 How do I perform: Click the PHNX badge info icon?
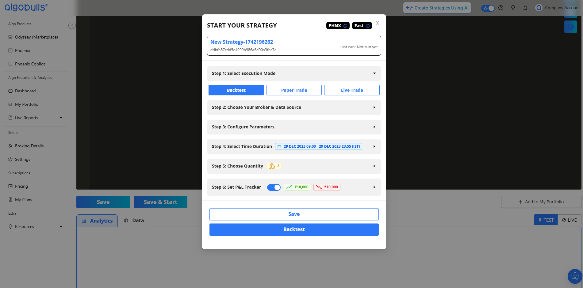[345, 26]
